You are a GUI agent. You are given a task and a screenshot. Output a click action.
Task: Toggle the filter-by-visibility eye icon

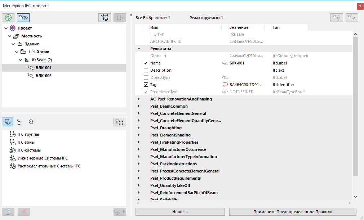click(x=23, y=17)
